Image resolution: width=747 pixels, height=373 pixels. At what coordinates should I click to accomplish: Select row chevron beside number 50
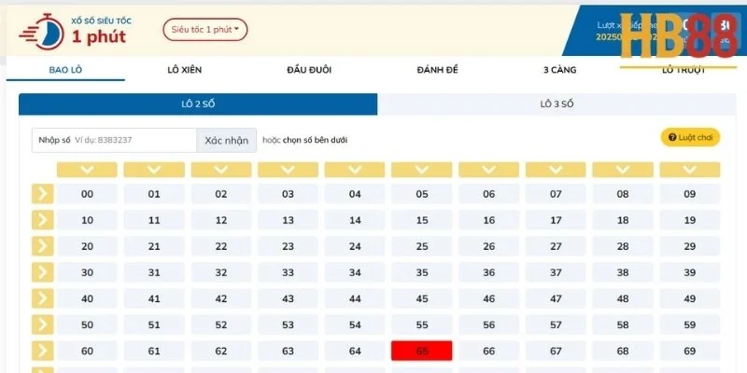click(x=42, y=325)
